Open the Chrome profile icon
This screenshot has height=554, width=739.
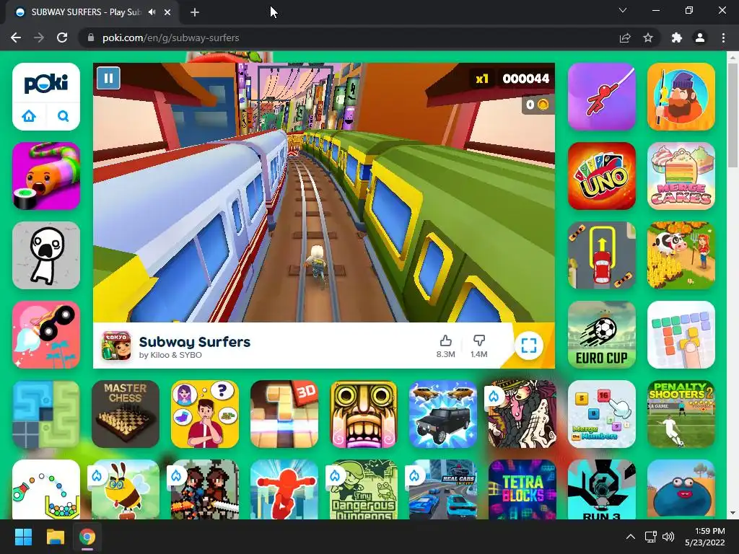click(700, 38)
